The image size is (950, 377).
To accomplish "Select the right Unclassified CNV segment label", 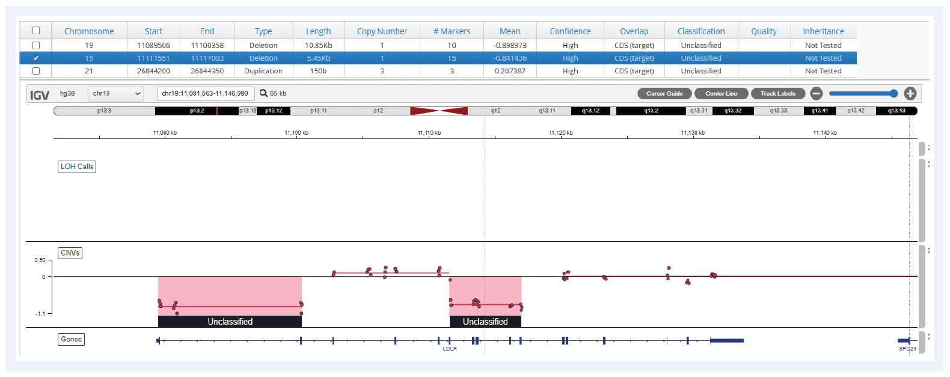I will (485, 322).
